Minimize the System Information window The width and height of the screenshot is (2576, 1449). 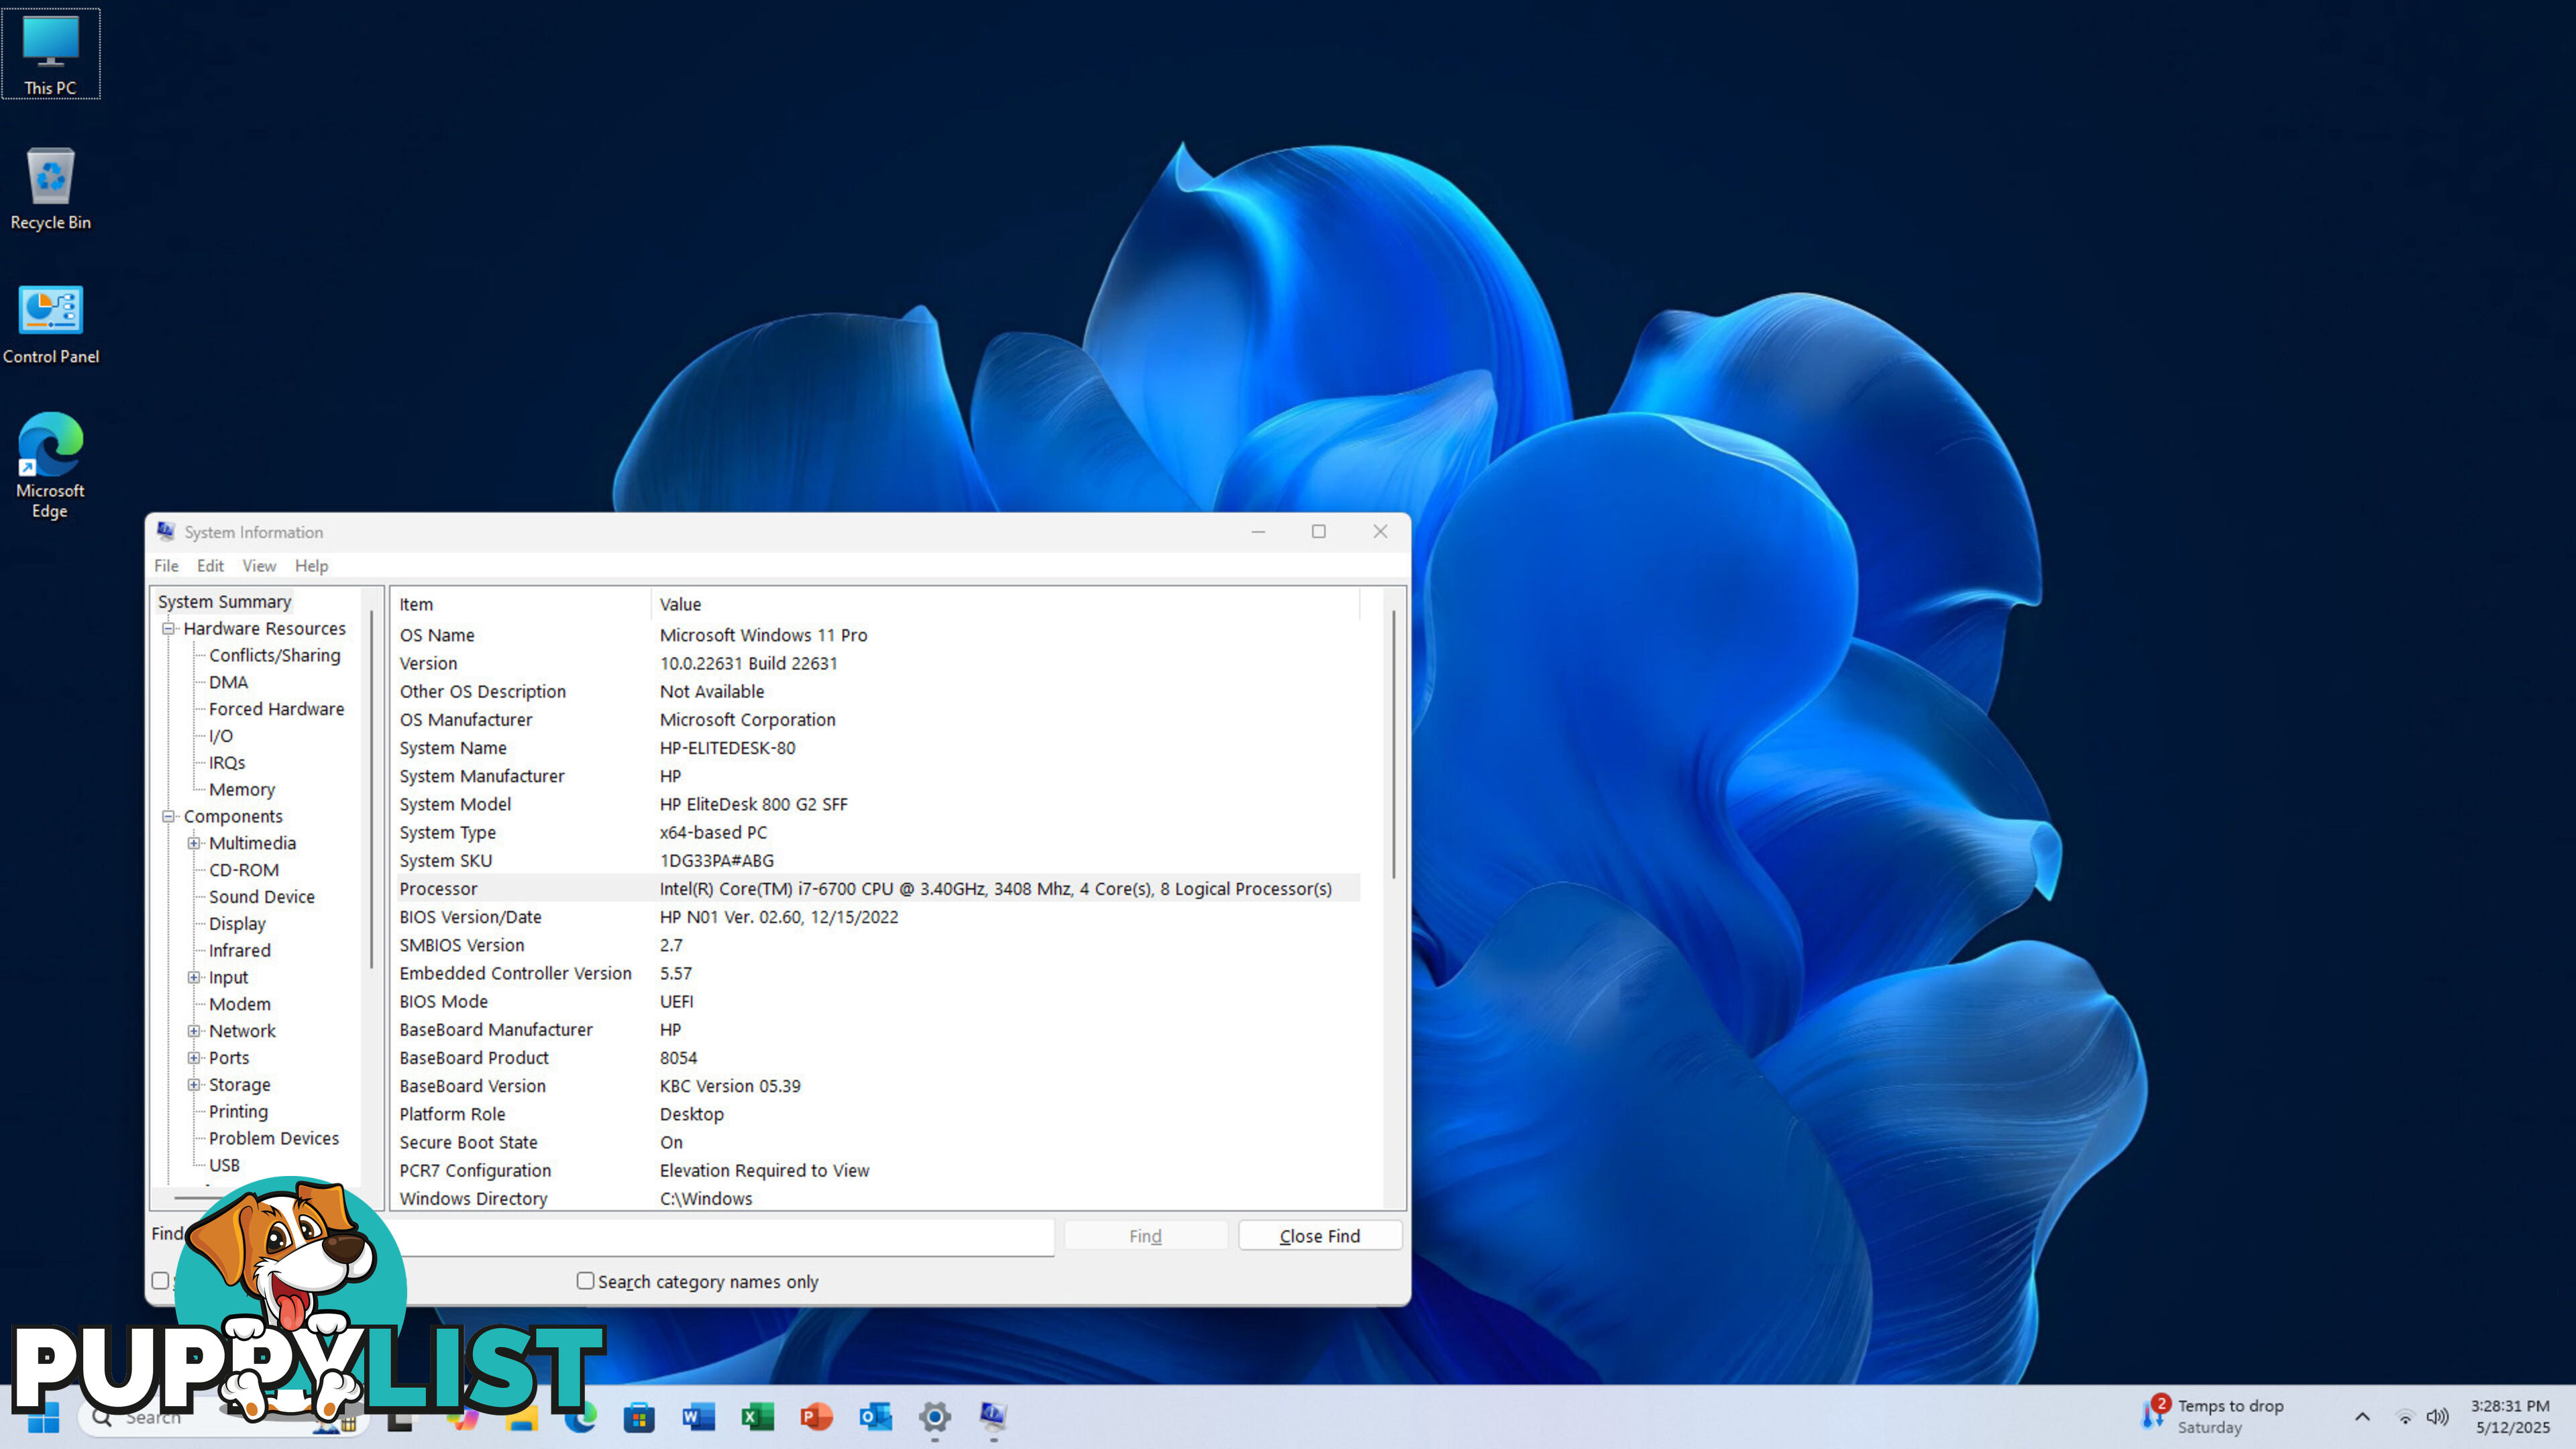pos(1258,532)
